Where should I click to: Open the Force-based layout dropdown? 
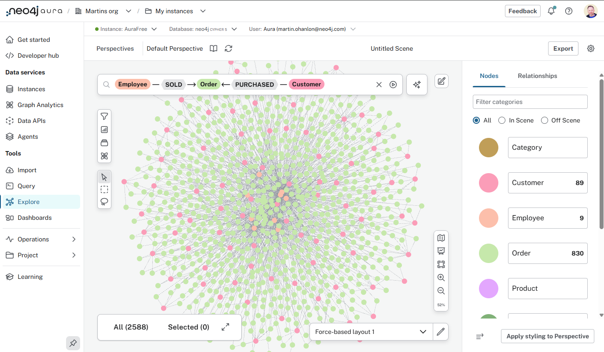pos(371,332)
